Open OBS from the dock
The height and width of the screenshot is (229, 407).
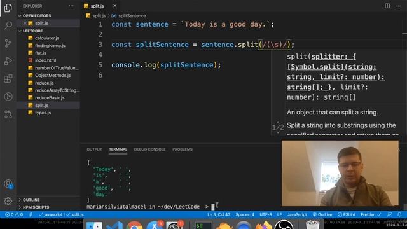tap(284, 225)
